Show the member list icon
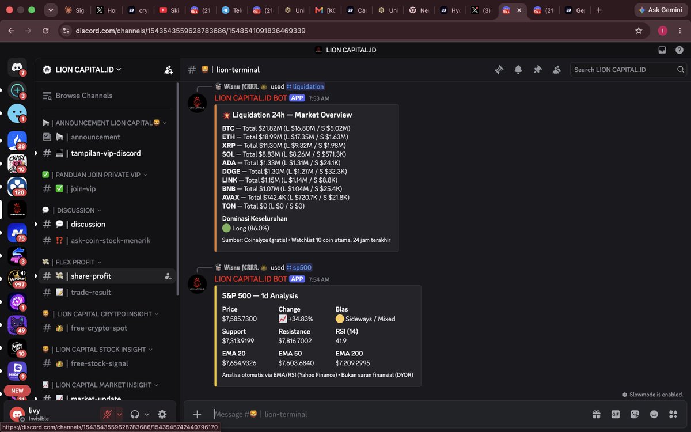The image size is (691, 432). [556, 70]
